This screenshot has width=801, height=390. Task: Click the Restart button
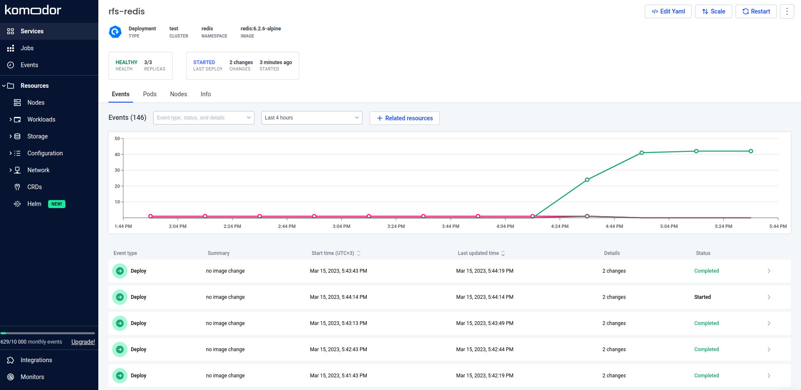pos(756,11)
